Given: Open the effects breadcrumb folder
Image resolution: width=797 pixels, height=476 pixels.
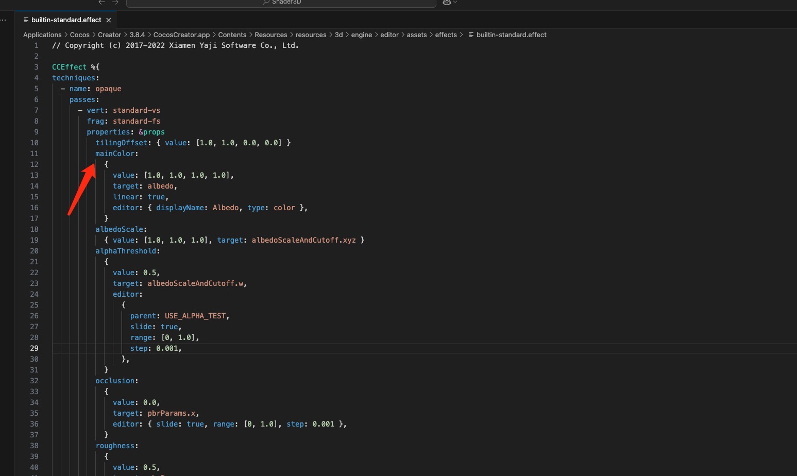Looking at the screenshot, I should click(446, 35).
